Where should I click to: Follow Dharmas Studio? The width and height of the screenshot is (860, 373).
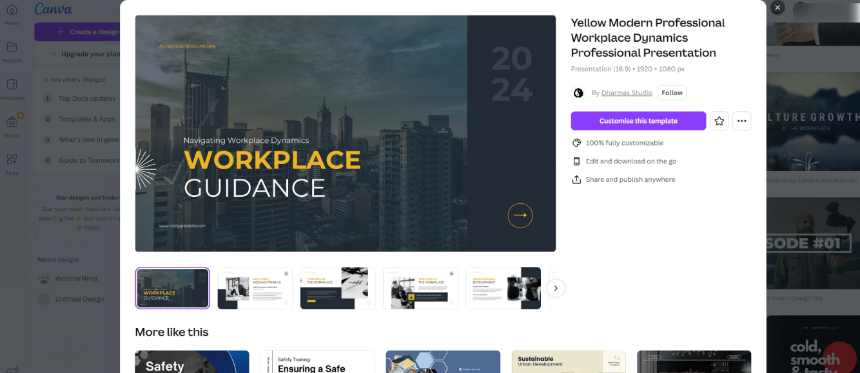[x=672, y=93]
